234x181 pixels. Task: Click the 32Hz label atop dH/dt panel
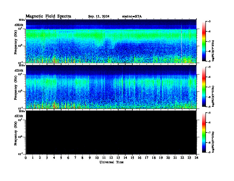pyautogui.click(x=22, y=20)
